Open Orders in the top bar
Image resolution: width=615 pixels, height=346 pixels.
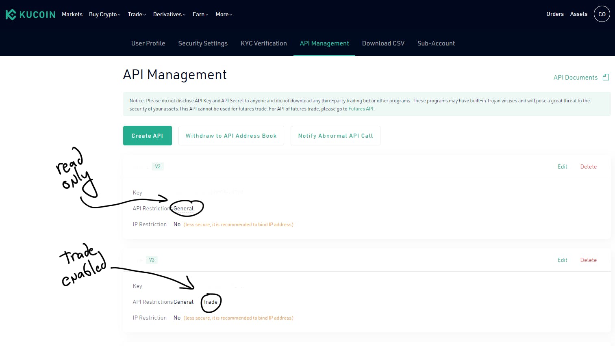[x=555, y=14]
